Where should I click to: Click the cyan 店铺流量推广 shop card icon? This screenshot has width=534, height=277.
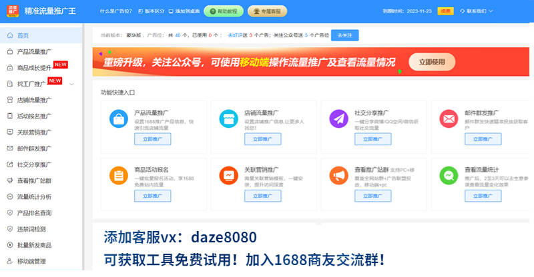click(228, 119)
